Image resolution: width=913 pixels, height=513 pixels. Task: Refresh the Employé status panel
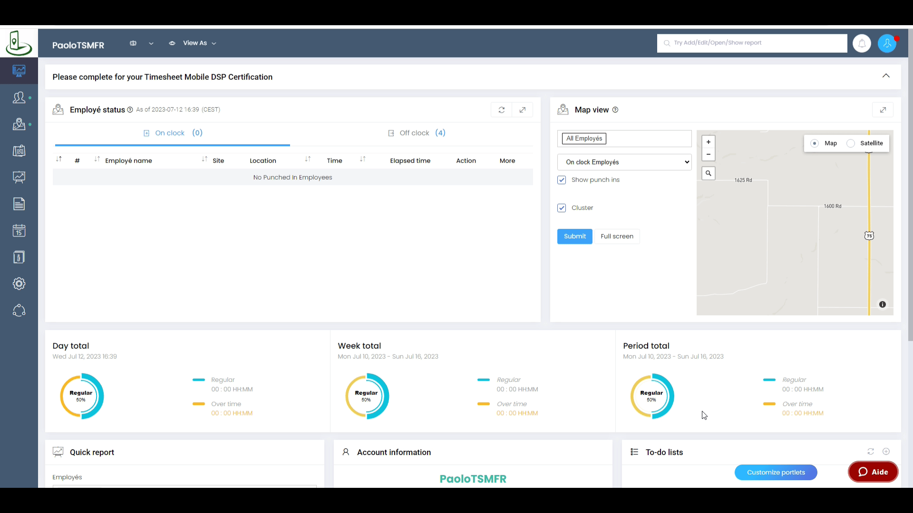501,110
